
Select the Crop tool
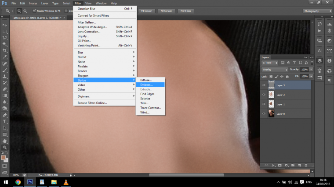4,50
